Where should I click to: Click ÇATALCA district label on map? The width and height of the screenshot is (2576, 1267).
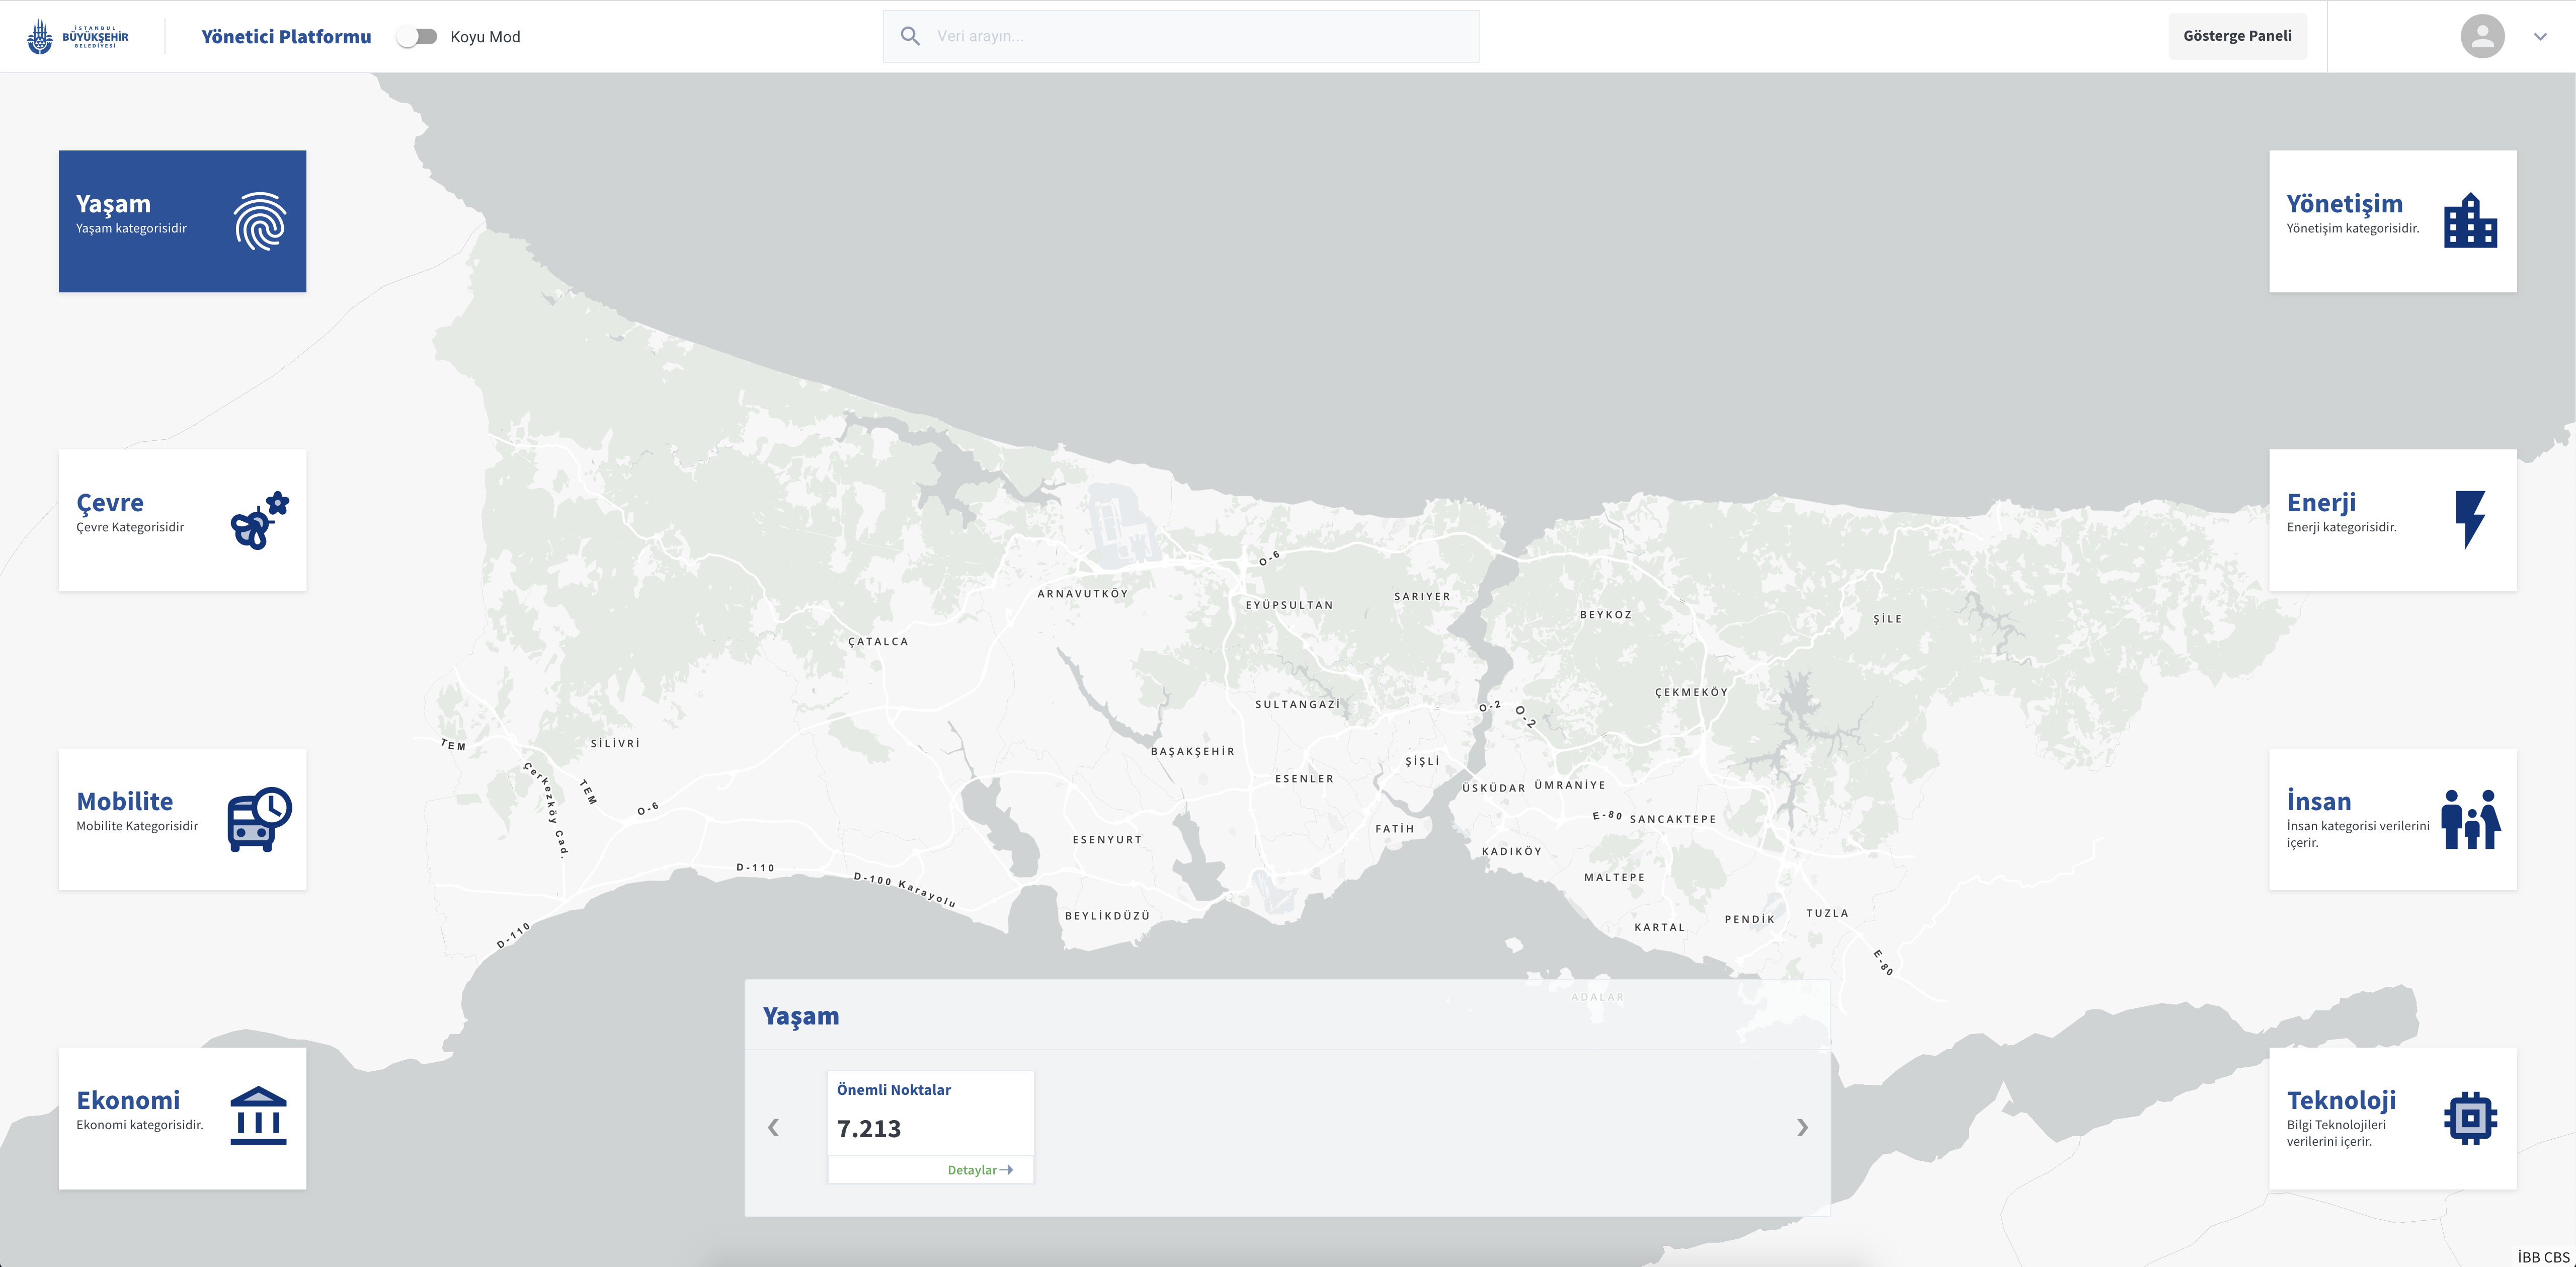click(x=878, y=642)
